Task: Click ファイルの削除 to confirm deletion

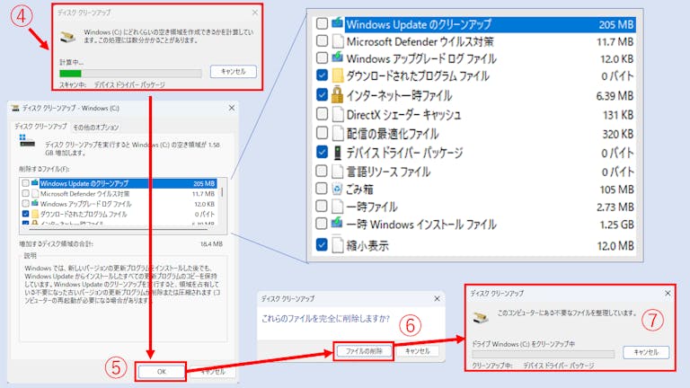Action: coord(364,351)
